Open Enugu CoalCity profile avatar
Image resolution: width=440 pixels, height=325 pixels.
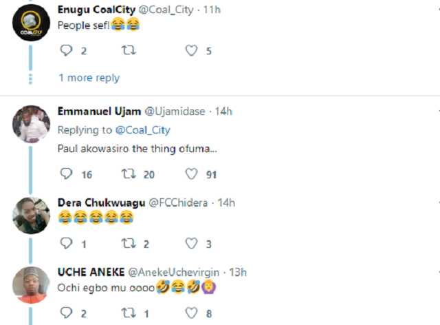(x=31, y=26)
